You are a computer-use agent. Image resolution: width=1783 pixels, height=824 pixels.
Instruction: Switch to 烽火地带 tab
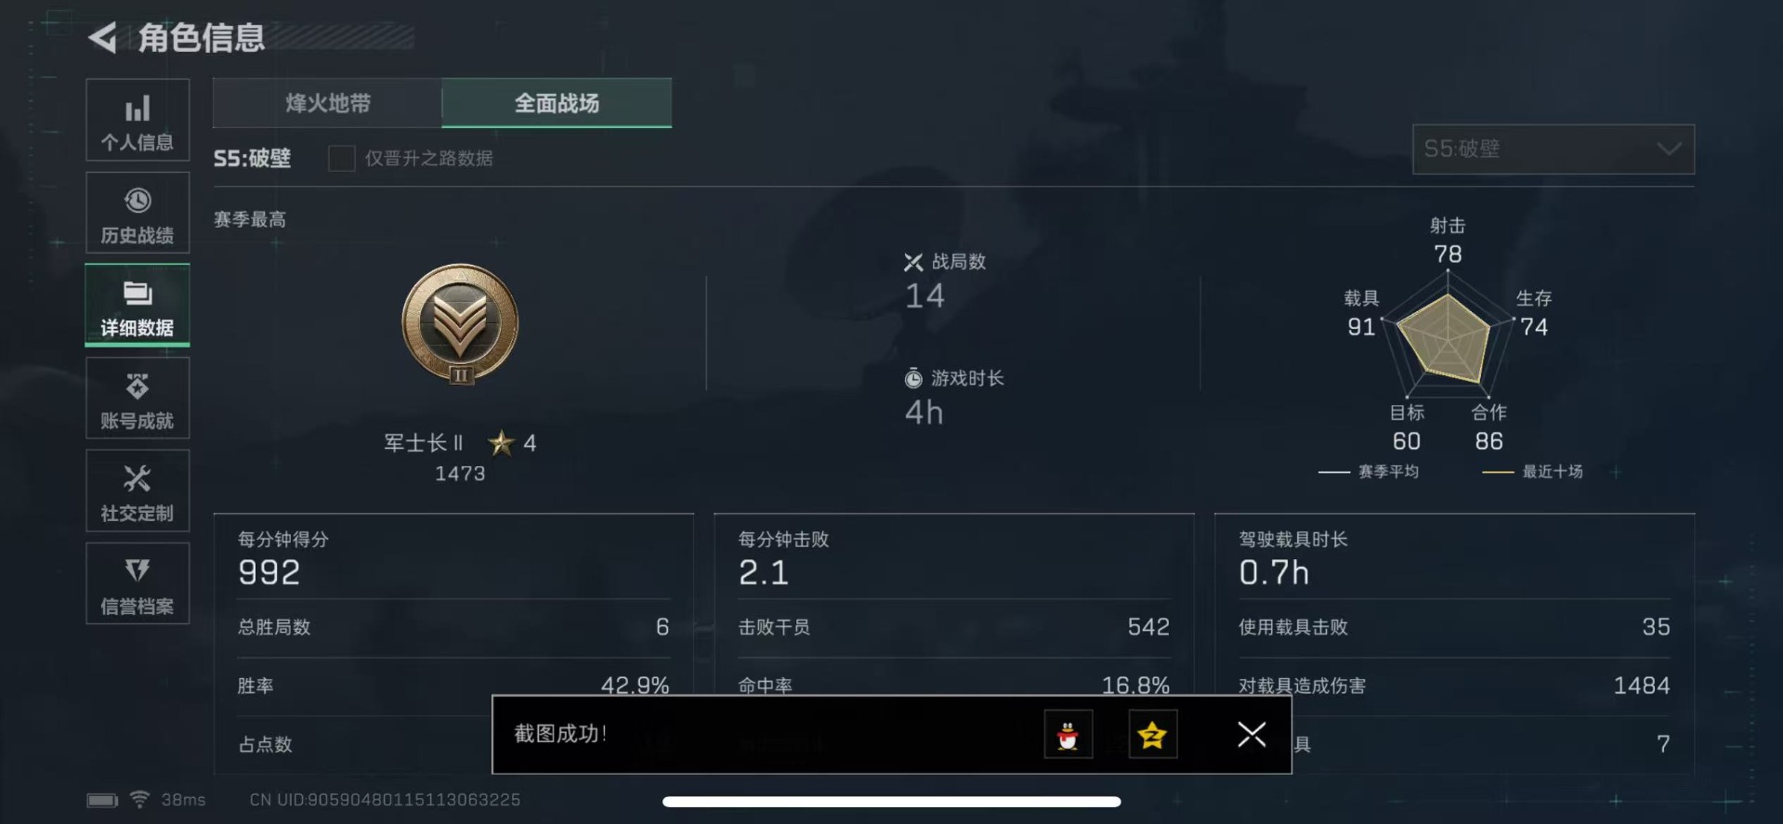point(327,103)
